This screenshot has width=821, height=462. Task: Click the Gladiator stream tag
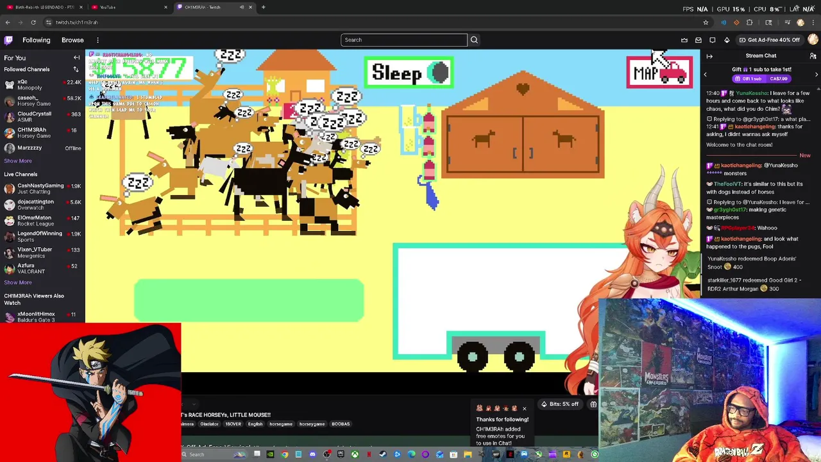click(x=209, y=424)
